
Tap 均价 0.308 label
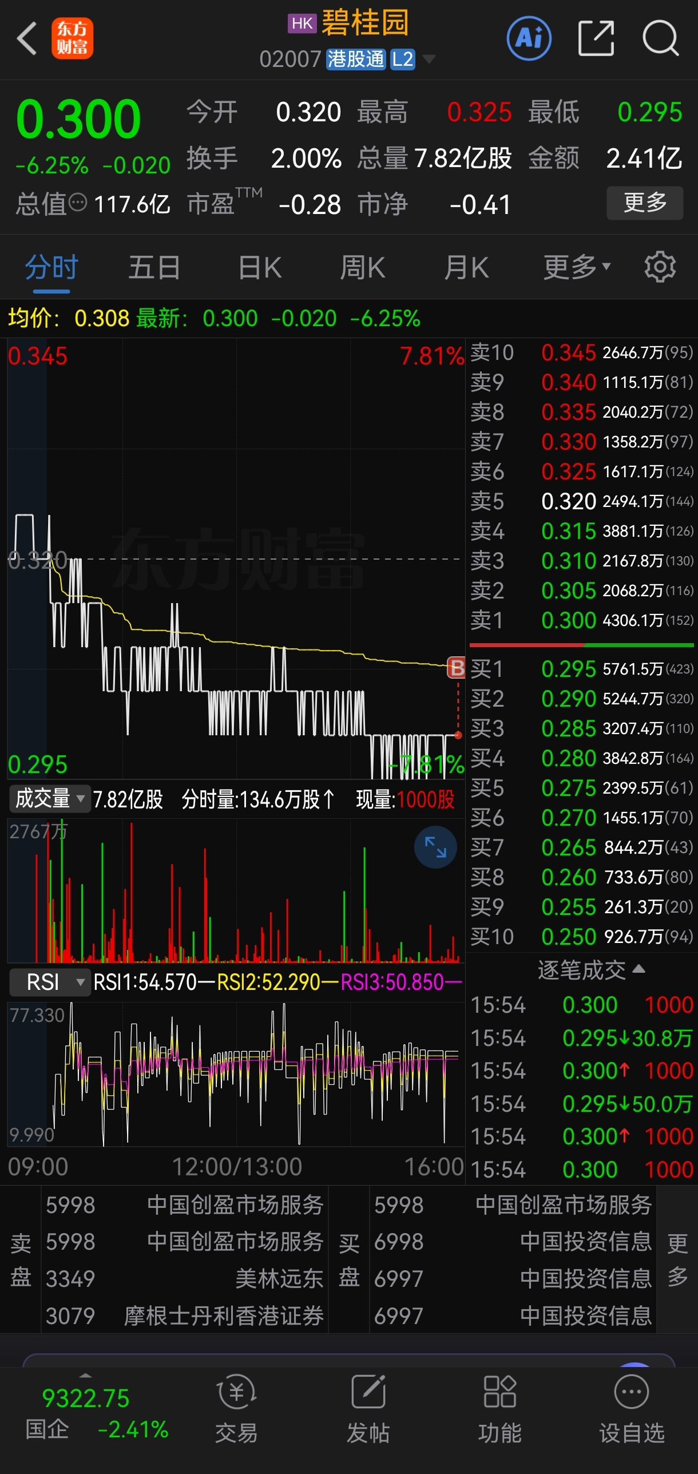coord(69,318)
